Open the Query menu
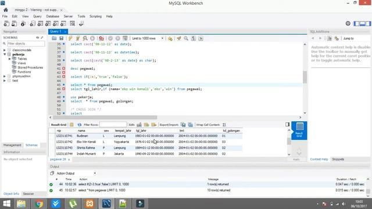This screenshot has width=372, height=209. point(37,16)
